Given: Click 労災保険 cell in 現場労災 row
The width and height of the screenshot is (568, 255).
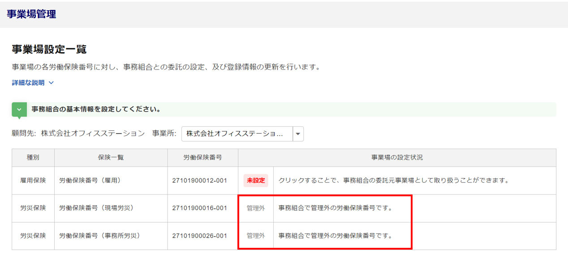Looking at the screenshot, I should (33, 208).
